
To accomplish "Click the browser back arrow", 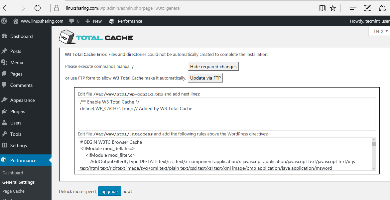I will (x=6, y=8).
